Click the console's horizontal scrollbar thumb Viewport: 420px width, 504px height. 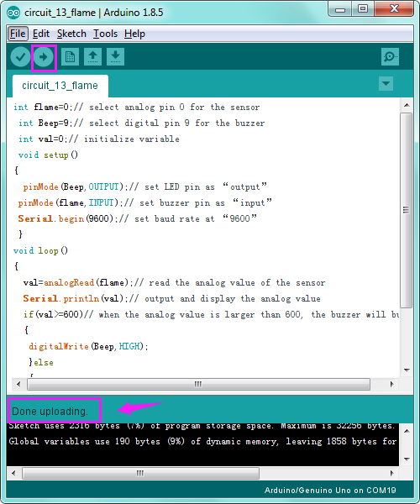click(140, 473)
